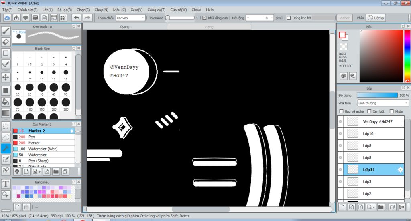Click the color palette icon in Màu panel
Viewport: 411px width, 221px height.
[344, 76]
